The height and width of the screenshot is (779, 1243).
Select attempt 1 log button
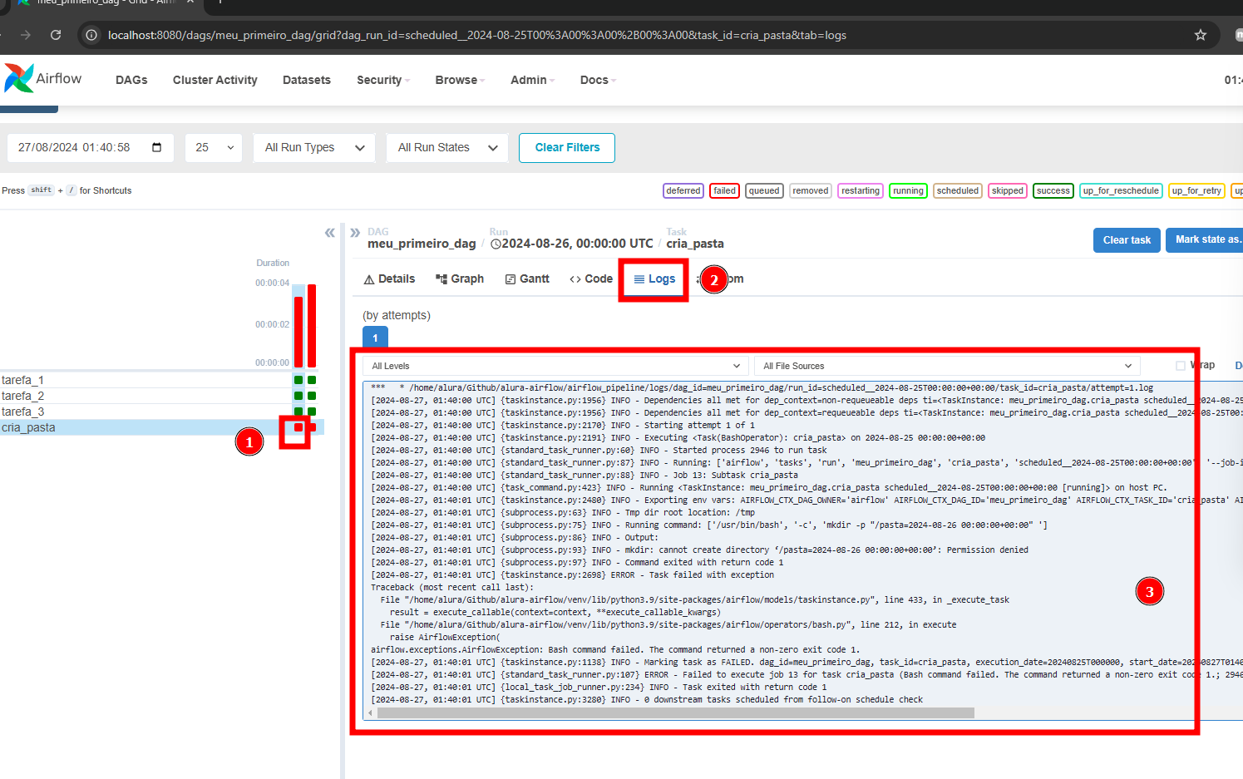pos(375,338)
